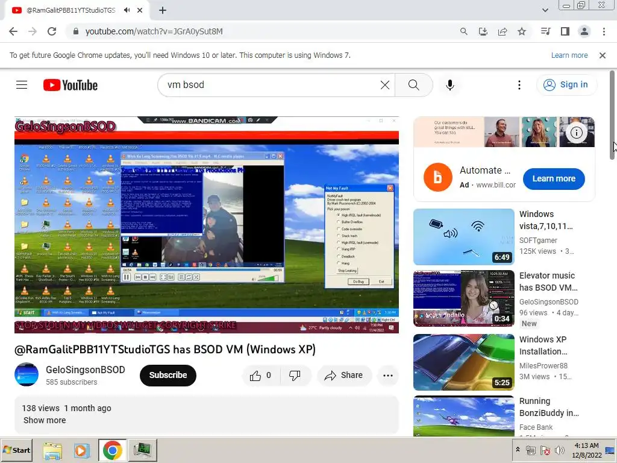Show hidden tray icons arrow
617x463 pixels.
pyautogui.click(x=518, y=450)
